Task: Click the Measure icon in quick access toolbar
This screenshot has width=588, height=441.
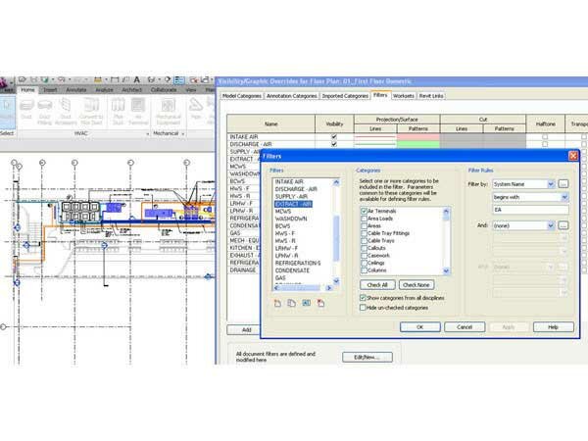Action: 98,79
